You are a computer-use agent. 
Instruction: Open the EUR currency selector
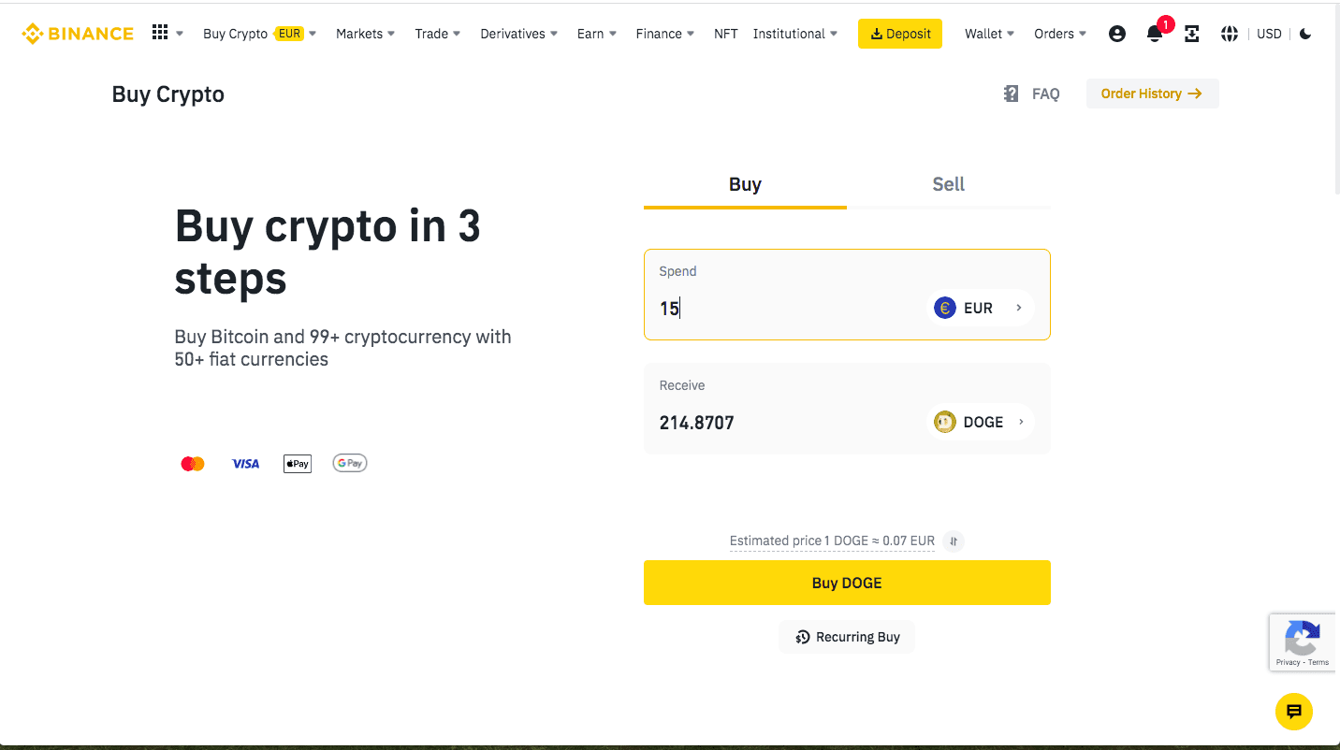pyautogui.click(x=979, y=307)
